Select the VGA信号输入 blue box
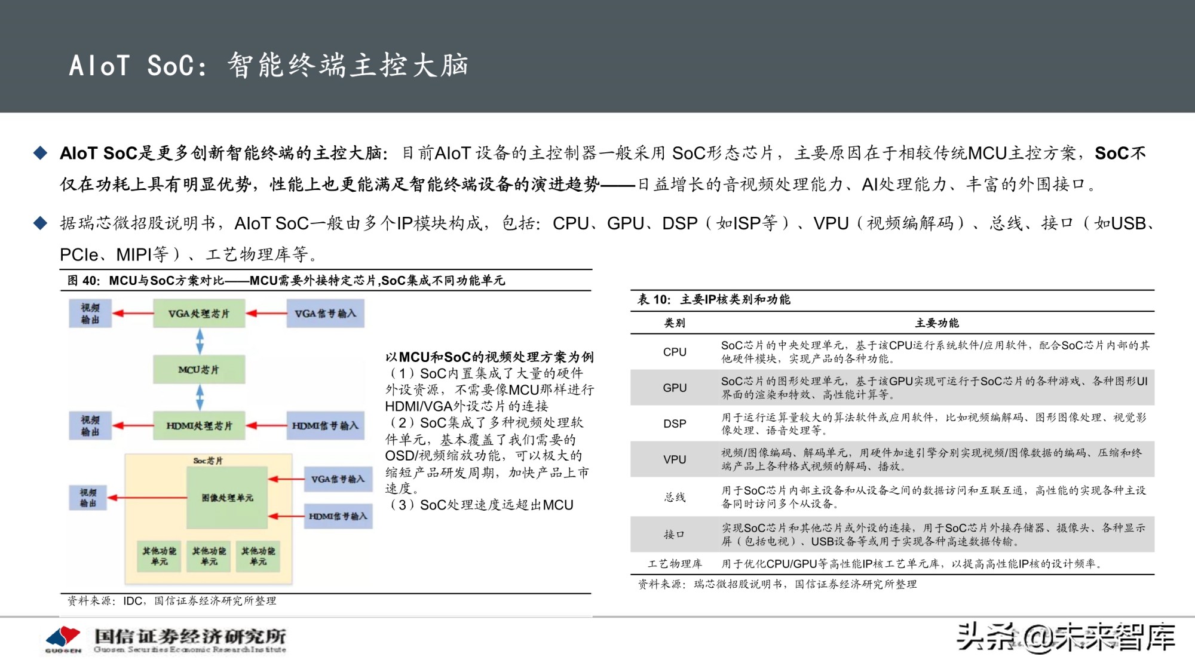The width and height of the screenshot is (1195, 672). (x=326, y=312)
